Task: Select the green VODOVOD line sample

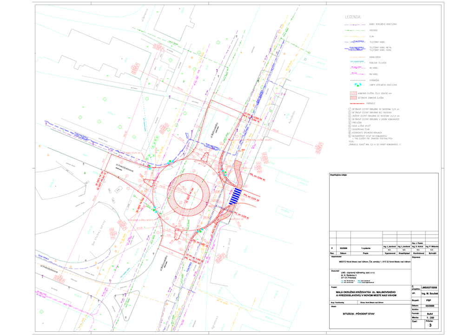Action: pos(357,30)
